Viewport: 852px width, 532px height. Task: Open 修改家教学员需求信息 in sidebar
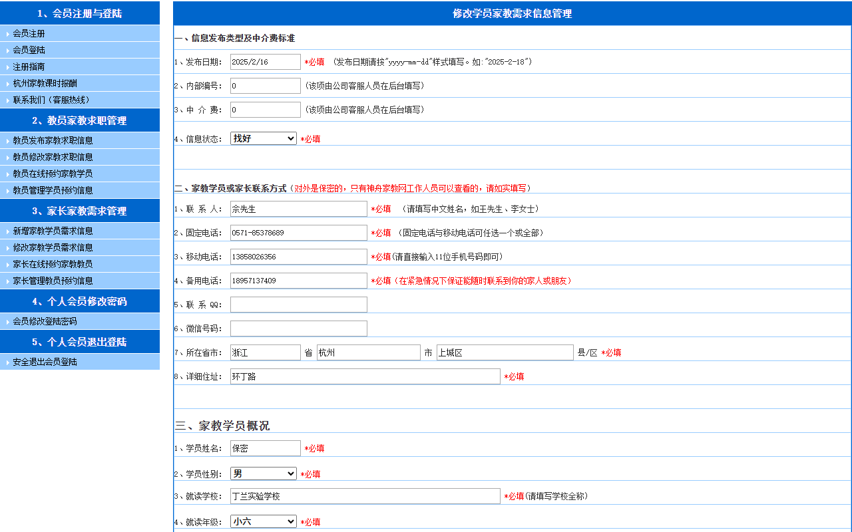point(53,247)
